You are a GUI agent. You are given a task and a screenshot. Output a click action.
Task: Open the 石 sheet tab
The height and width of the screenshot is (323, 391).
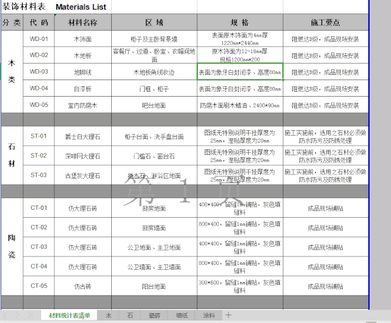pos(130,316)
